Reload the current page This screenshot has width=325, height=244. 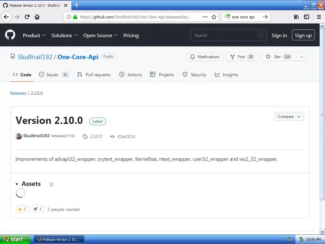[x=27, y=17]
